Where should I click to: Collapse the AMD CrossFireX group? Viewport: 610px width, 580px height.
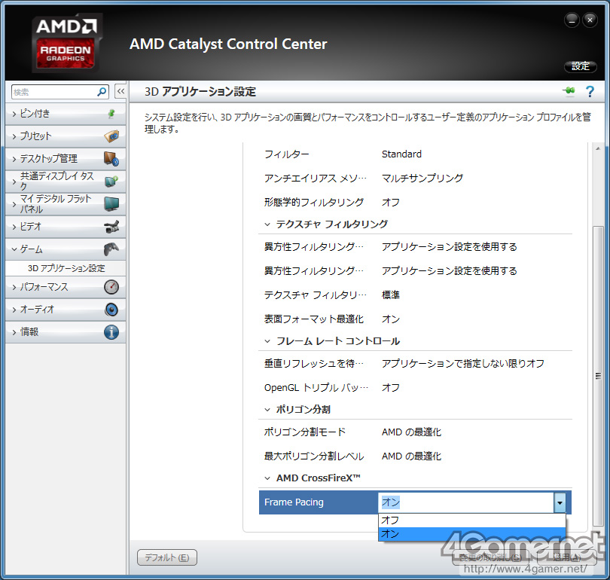tap(267, 478)
